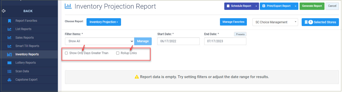The image size is (342, 92).
Task: Click the Scan Data list icon
Action: pyautogui.click(x=9, y=71)
